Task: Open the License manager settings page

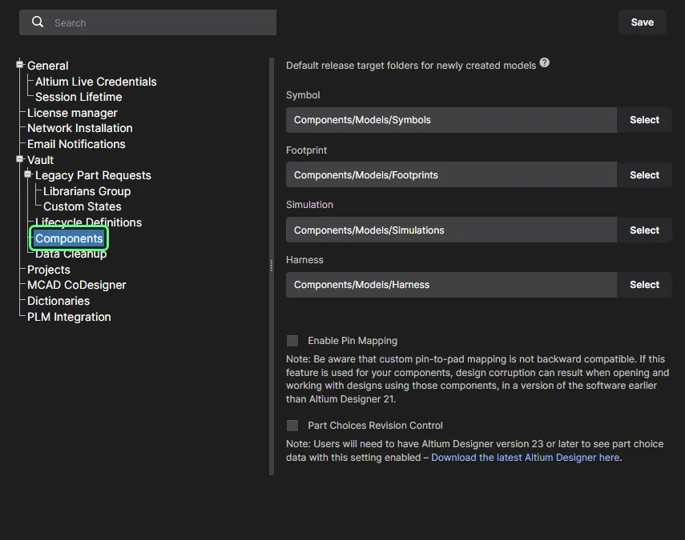Action: [72, 113]
